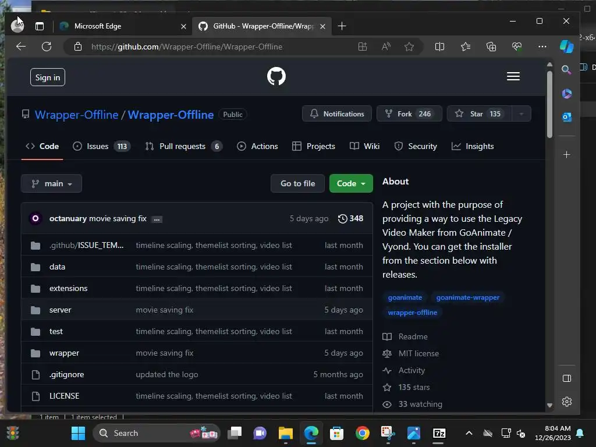Image resolution: width=596 pixels, height=447 pixels.
Task: Open the Star lists dropdown arrow
Action: pyautogui.click(x=521, y=113)
